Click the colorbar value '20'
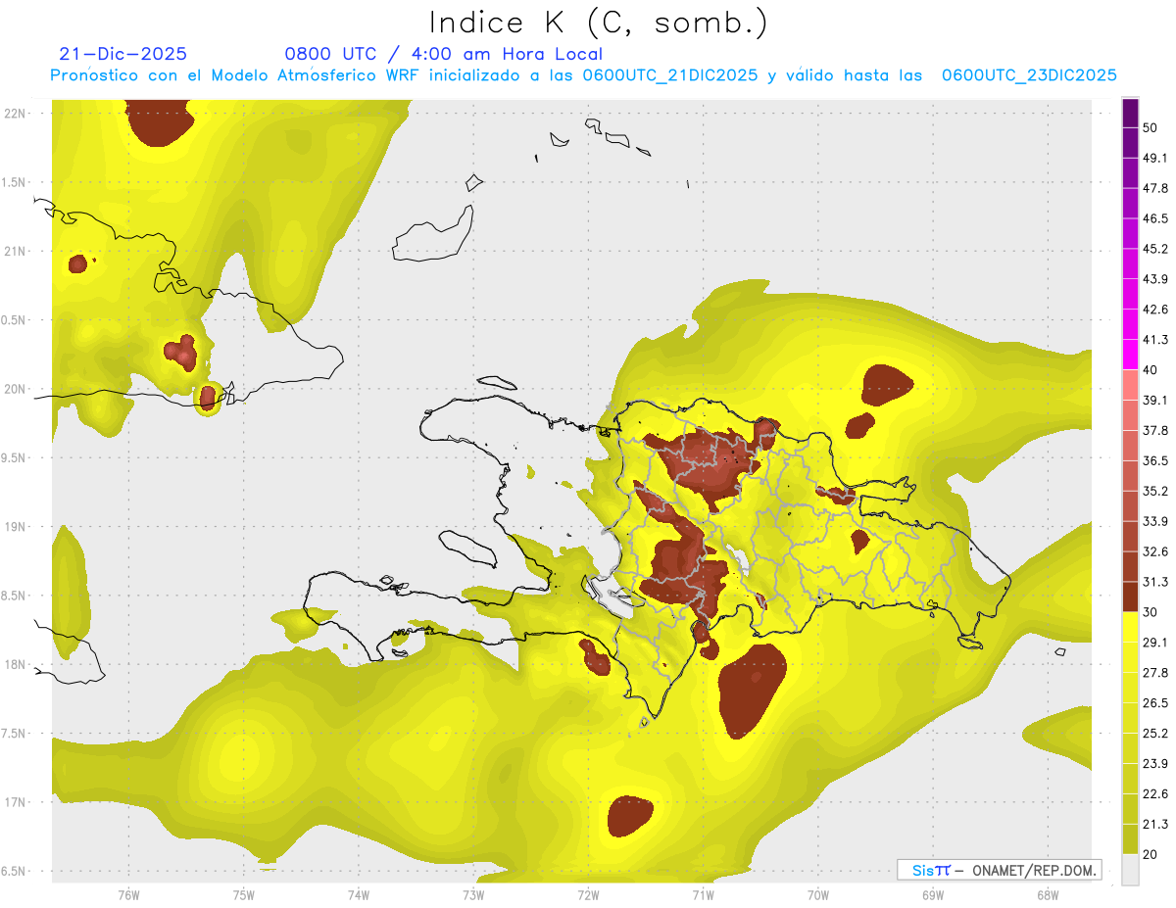 click(1151, 854)
